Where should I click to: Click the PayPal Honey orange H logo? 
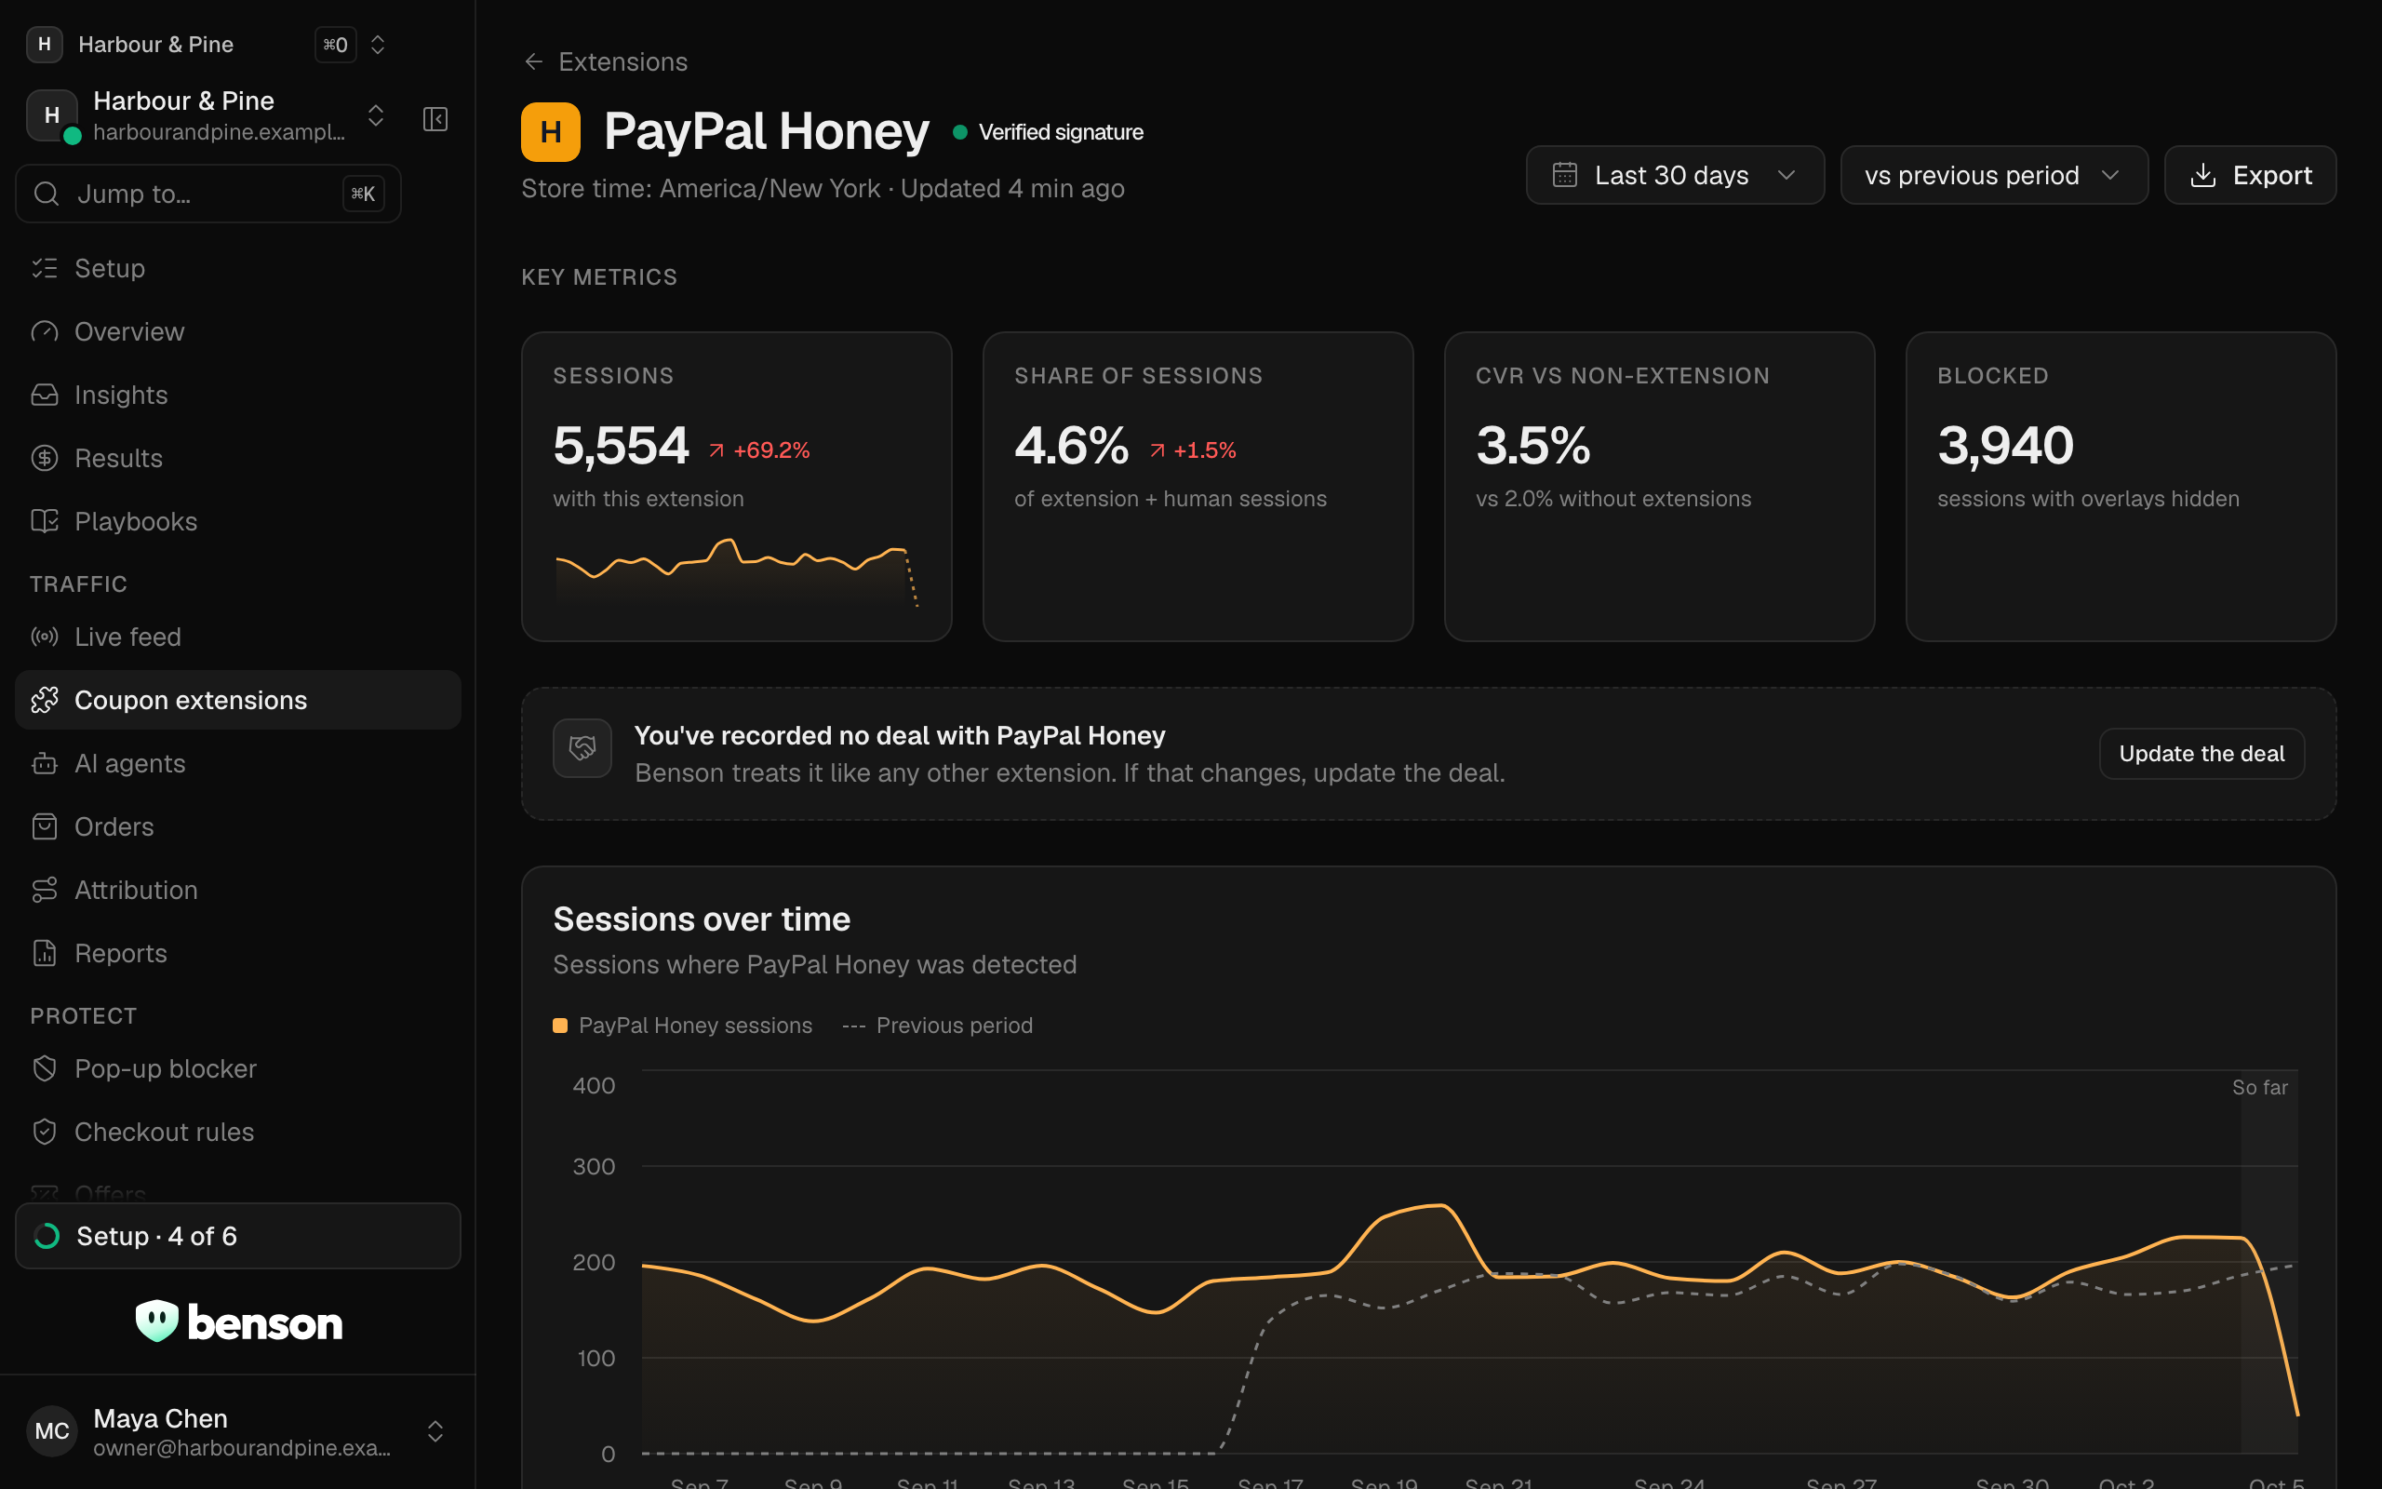point(550,132)
